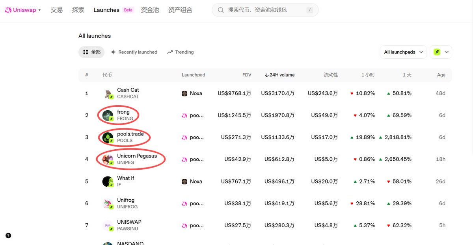Click the US$496.1万 volume value
The height and width of the screenshot is (245, 473).
pos(279,182)
